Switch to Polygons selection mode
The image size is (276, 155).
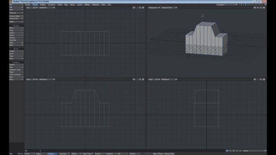click(53, 154)
